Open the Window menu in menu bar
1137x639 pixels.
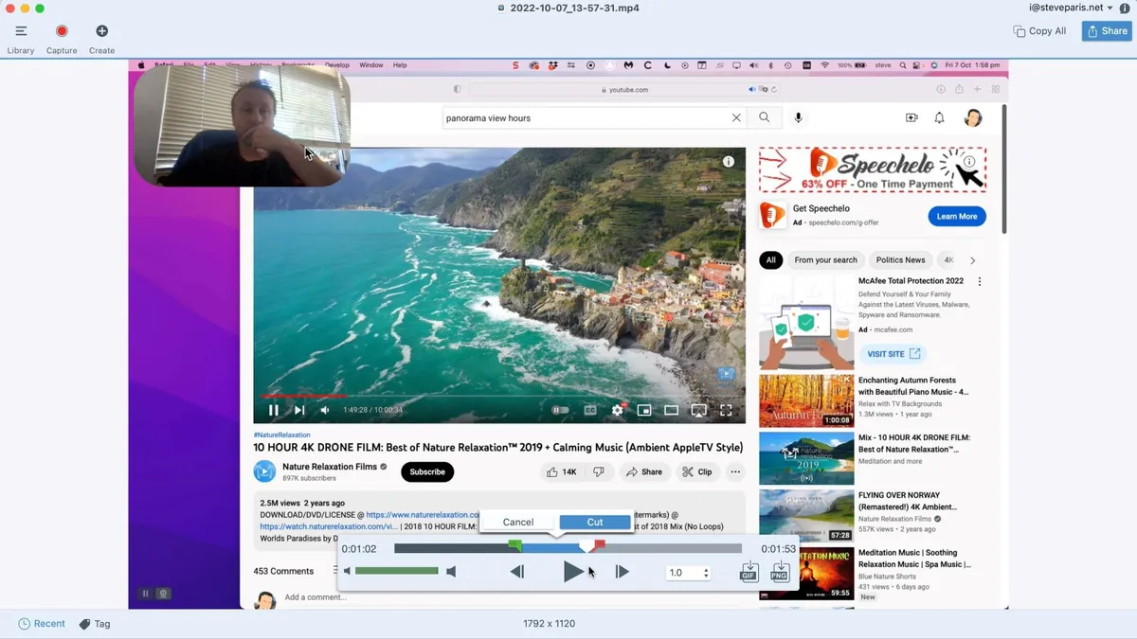point(371,65)
